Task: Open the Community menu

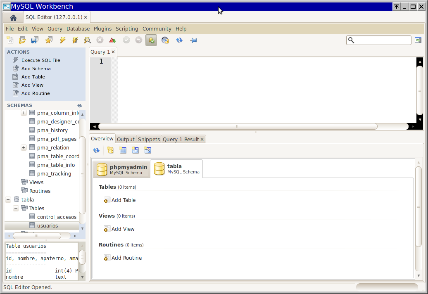Action: [x=157, y=28]
